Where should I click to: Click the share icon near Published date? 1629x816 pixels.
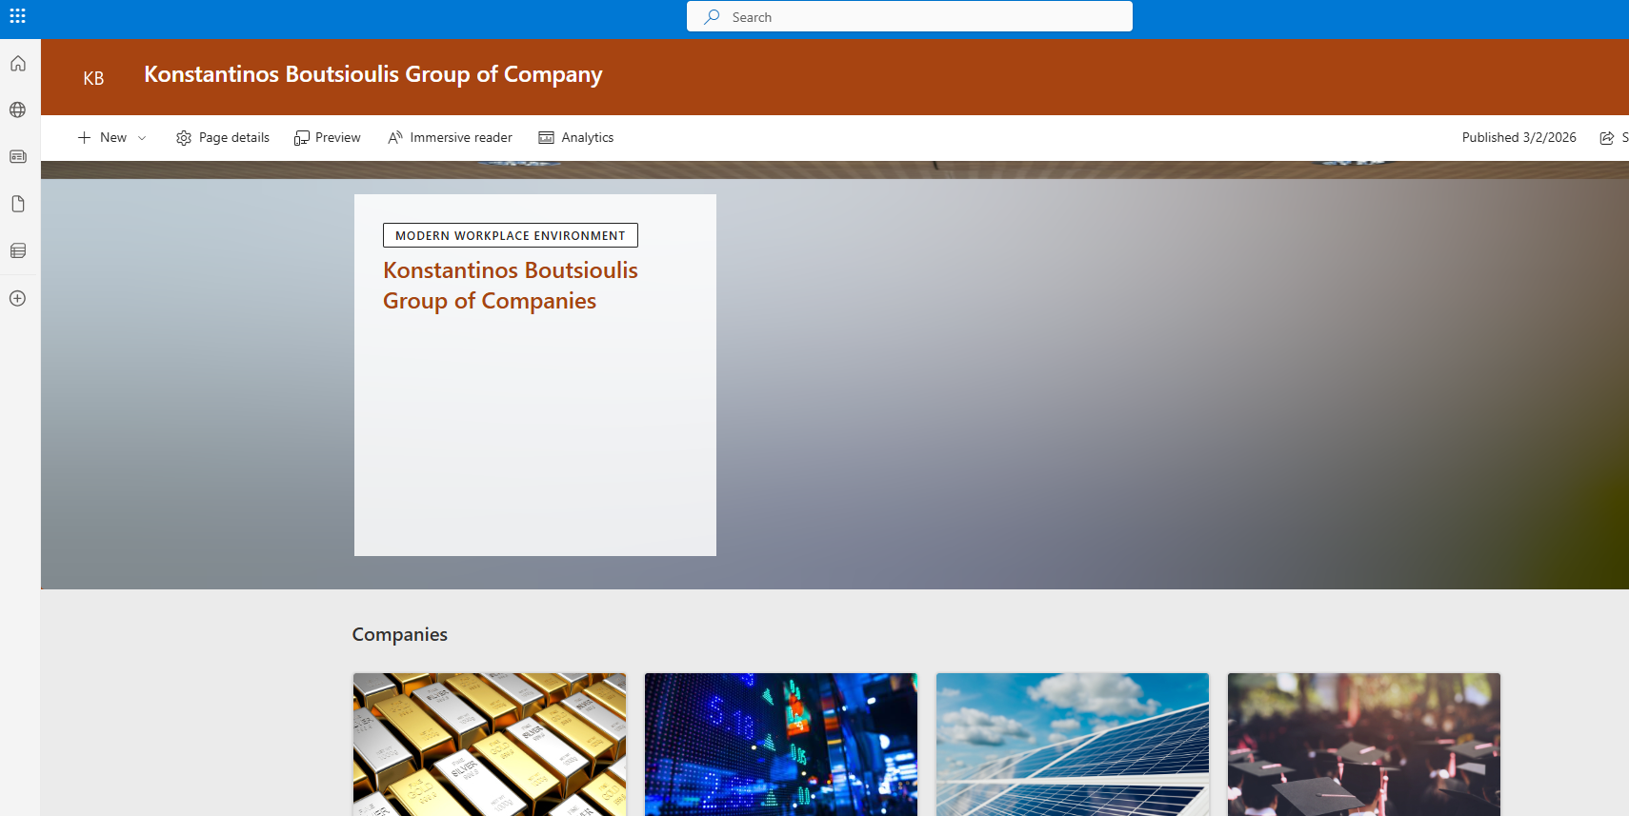click(x=1607, y=138)
